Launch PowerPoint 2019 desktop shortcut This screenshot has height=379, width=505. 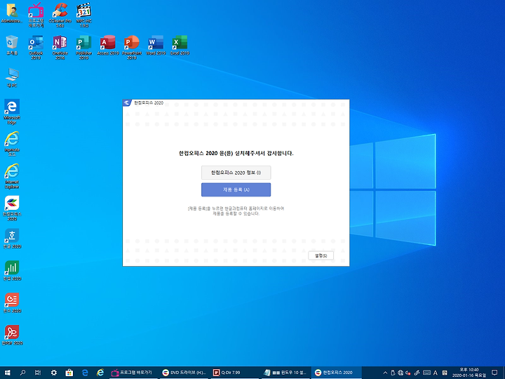(x=132, y=48)
